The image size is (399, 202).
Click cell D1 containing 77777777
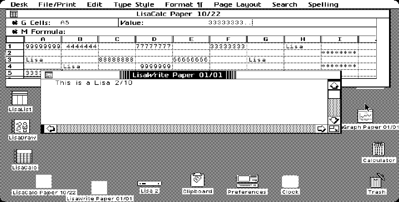[x=154, y=47]
